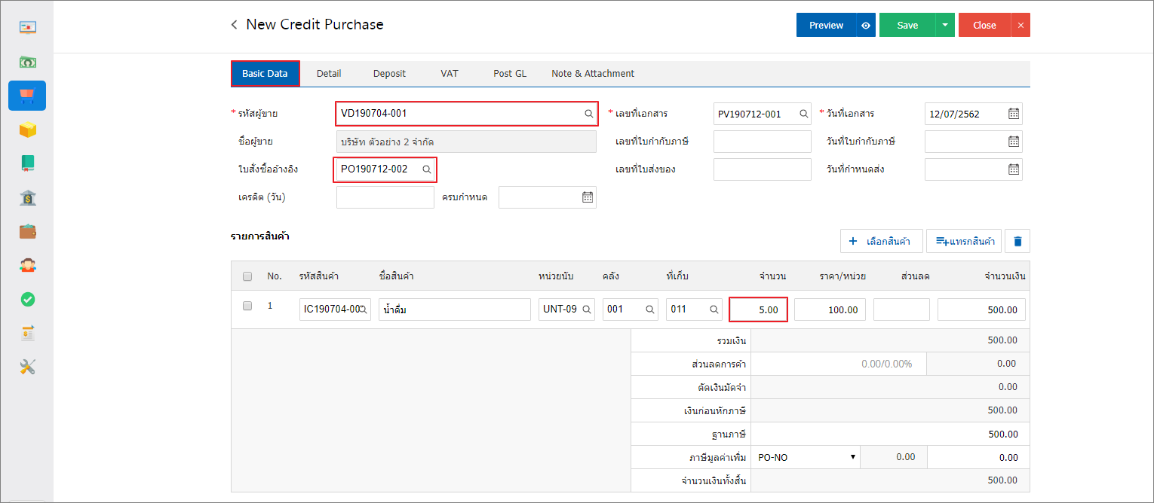Screen dimensions: 1154x503
Task: Click the empty ส่วนลด discount field in row 1
Action: 901,309
